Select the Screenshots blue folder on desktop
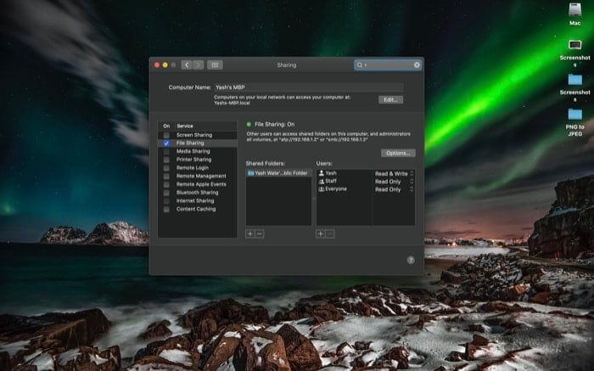This screenshot has width=594, height=371. 574,80
